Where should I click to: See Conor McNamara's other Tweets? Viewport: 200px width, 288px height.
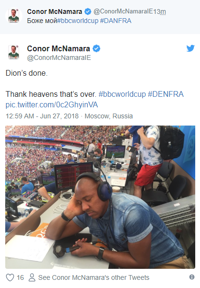[94, 277]
